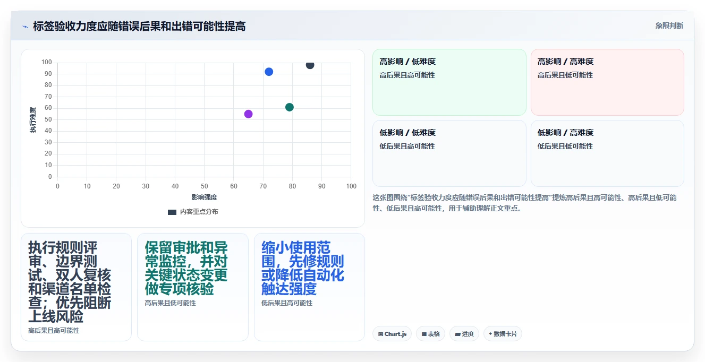Click the 象限判断 label in header

point(669,25)
